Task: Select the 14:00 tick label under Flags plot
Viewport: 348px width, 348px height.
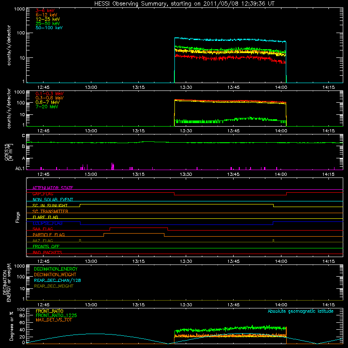Action: click(x=281, y=261)
